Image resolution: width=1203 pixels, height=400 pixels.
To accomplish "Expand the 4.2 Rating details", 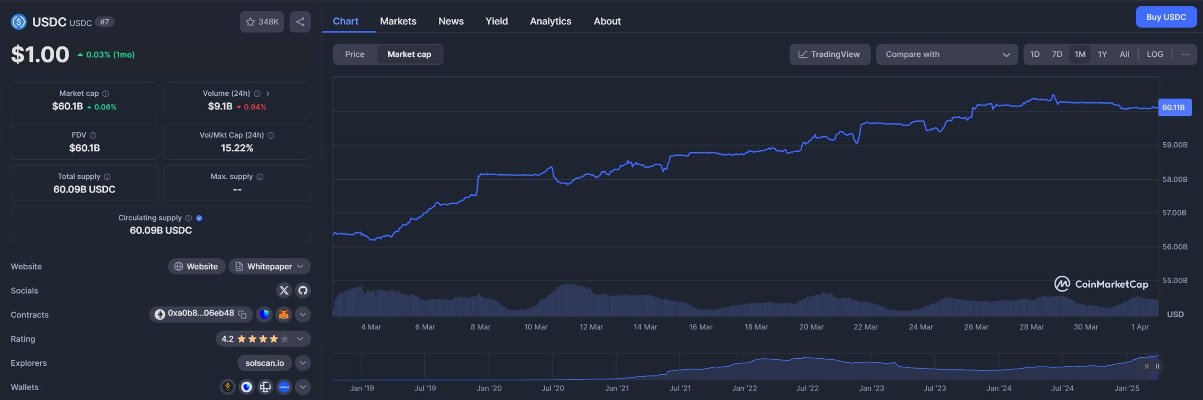I will [263, 339].
